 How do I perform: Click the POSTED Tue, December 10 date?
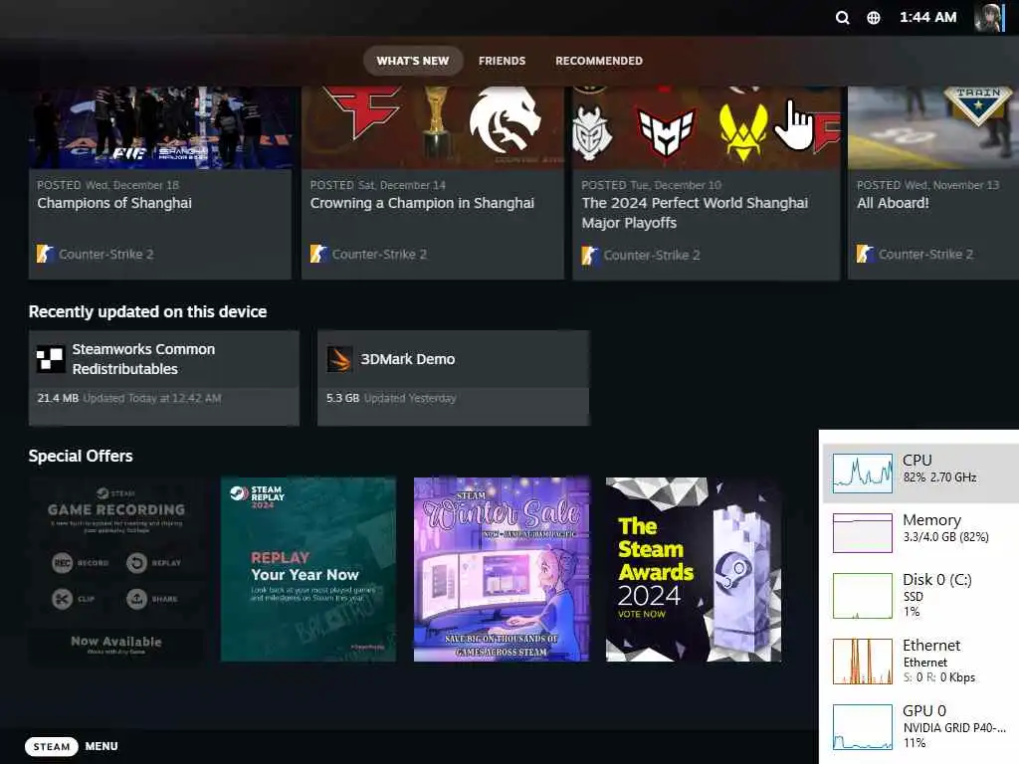[x=651, y=185]
